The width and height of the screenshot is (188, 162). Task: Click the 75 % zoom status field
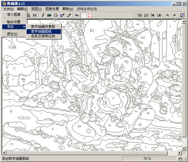pyautogui.click(x=159, y=159)
